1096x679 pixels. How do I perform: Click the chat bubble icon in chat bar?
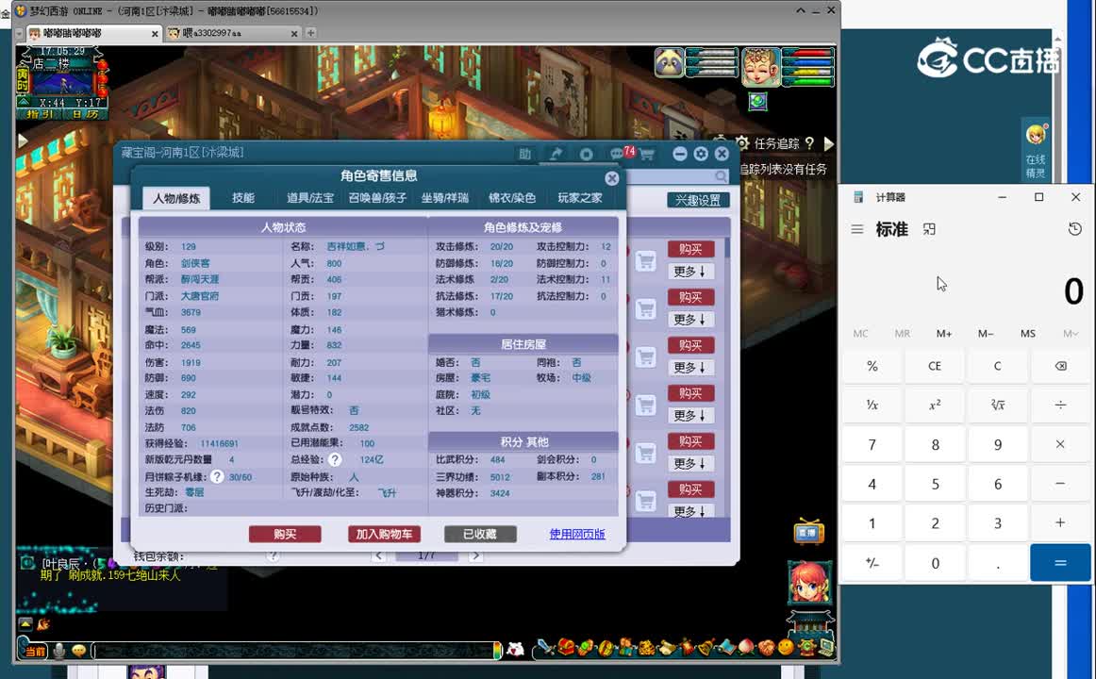click(79, 651)
